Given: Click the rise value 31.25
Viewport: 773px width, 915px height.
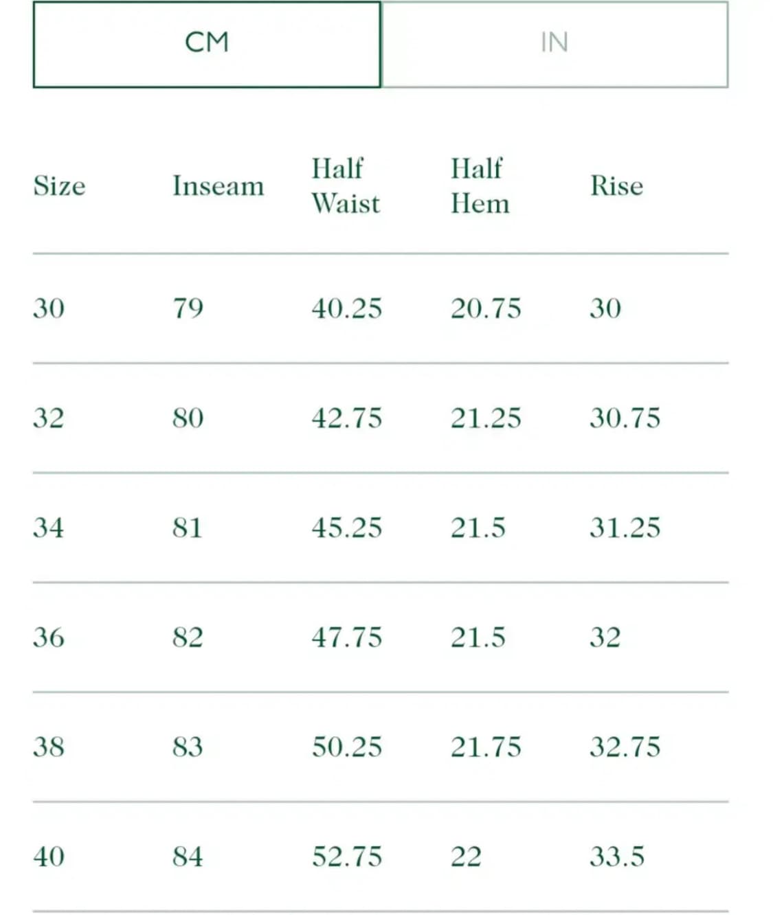Looking at the screenshot, I should tap(625, 528).
